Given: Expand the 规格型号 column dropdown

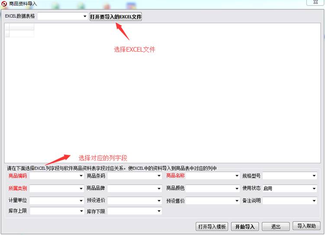Looking at the screenshot, I should coord(314,176).
